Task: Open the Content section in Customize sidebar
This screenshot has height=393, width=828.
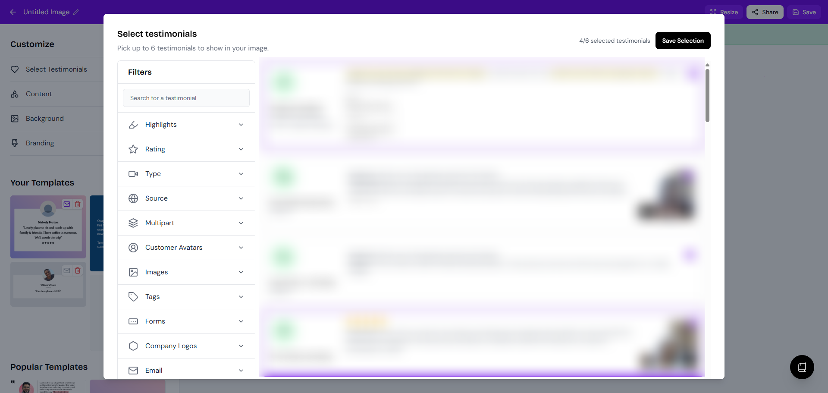Action: coord(39,94)
